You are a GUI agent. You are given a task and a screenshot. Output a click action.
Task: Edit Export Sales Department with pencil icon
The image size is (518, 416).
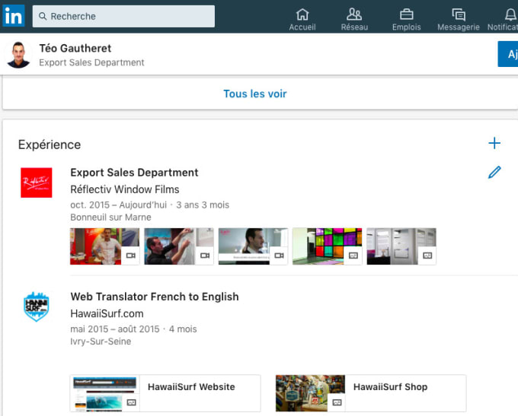coord(494,172)
